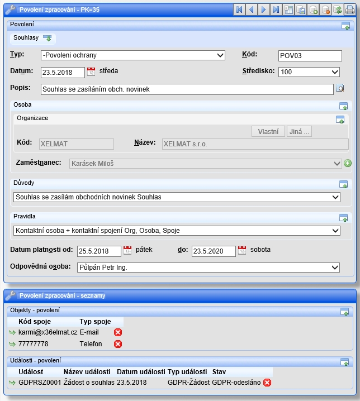Save the record to database
Screen dimensions: 360x401
tap(301, 10)
